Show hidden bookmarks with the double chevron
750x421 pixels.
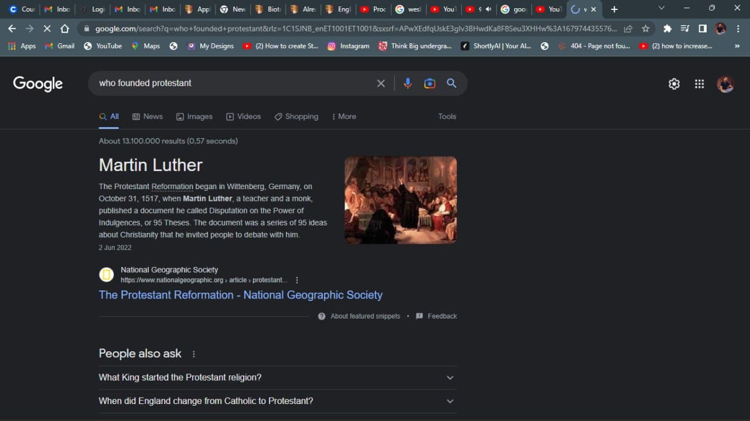coord(737,46)
